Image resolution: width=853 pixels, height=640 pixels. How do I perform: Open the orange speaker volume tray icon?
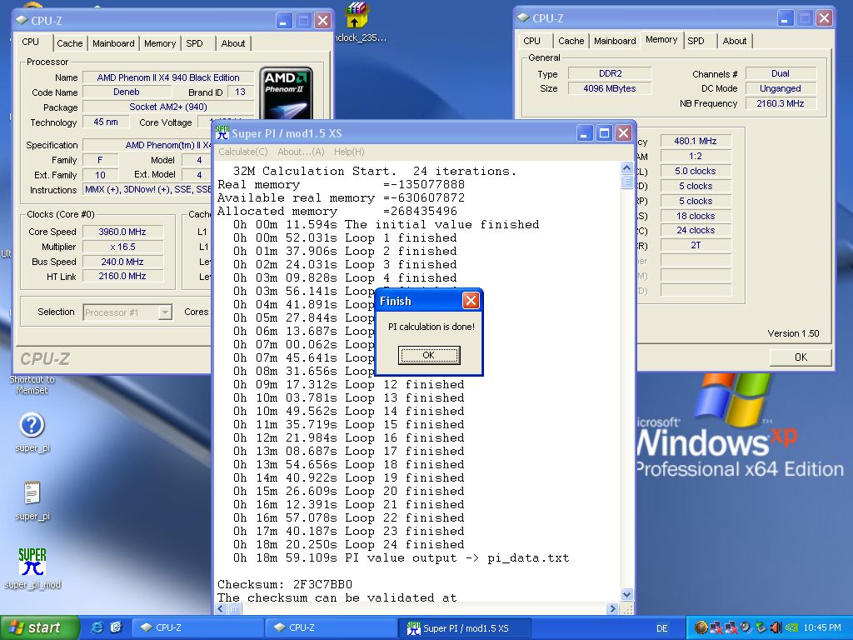tap(776, 628)
